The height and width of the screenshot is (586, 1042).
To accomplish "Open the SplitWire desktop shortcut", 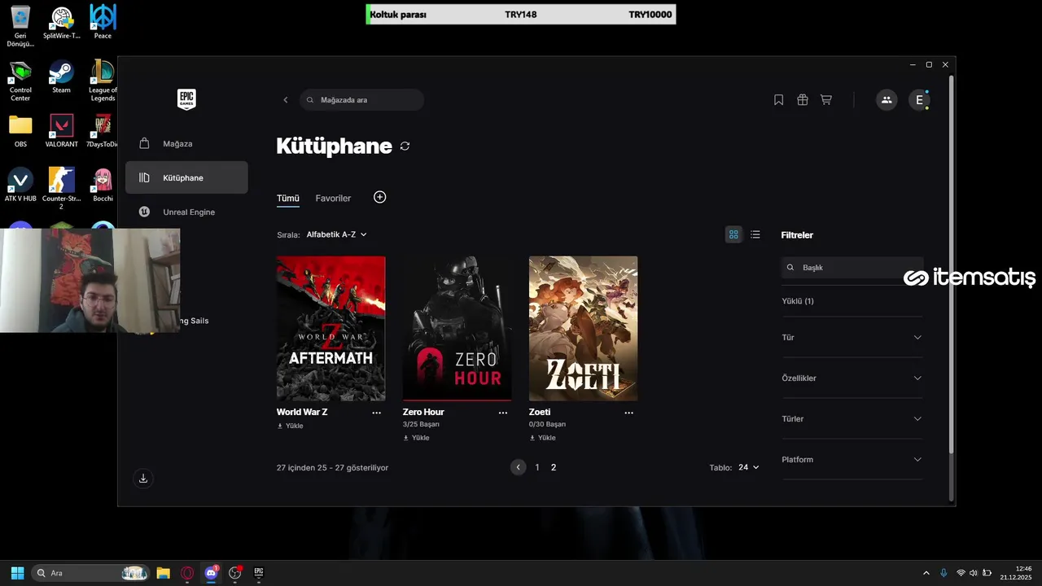I will pos(62,22).
